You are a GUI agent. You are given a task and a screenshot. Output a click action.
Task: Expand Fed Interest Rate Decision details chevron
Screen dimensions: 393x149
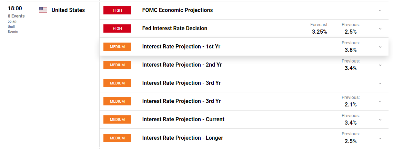click(x=380, y=28)
